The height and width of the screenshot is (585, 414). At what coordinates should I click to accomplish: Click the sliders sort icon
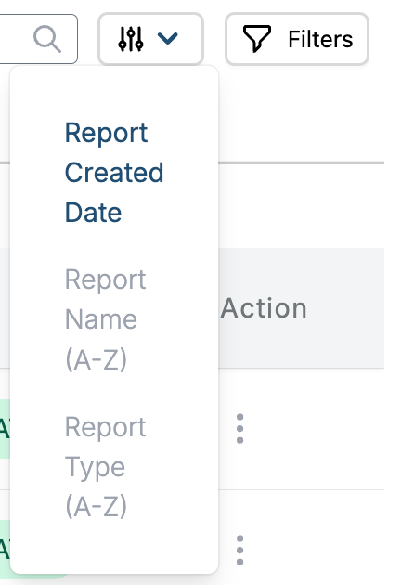click(x=131, y=39)
